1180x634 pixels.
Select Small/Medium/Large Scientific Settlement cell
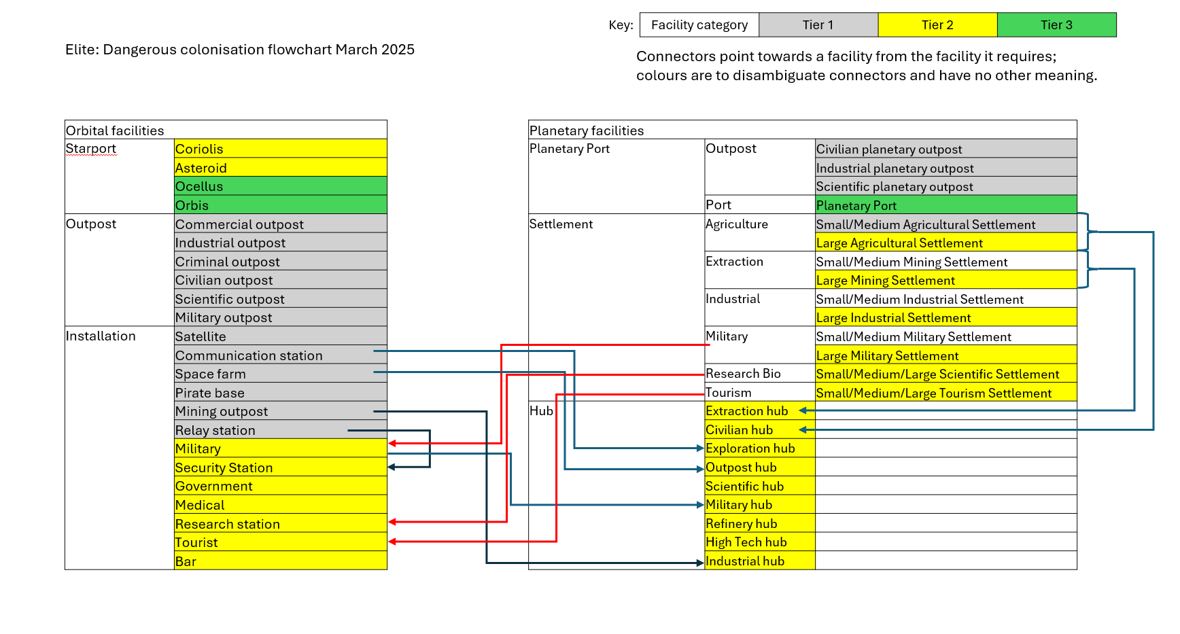[946, 373]
